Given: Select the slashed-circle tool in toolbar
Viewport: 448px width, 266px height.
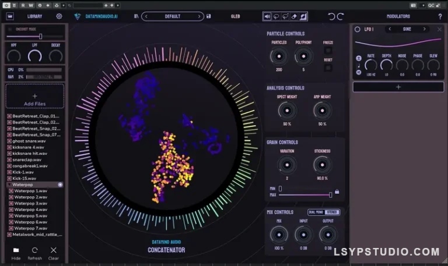Looking at the screenshot, I should point(303,16).
